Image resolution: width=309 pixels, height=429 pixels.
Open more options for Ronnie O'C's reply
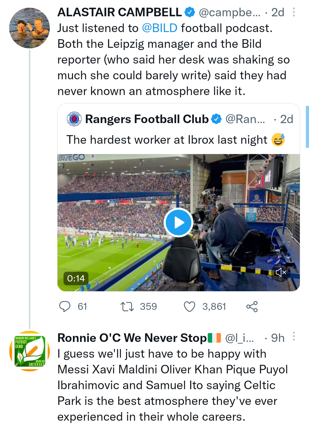[294, 337]
